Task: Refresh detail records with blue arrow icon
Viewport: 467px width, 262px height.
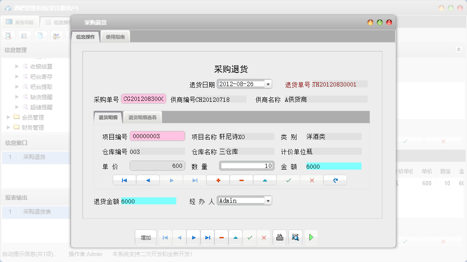Action: pyautogui.click(x=335, y=180)
